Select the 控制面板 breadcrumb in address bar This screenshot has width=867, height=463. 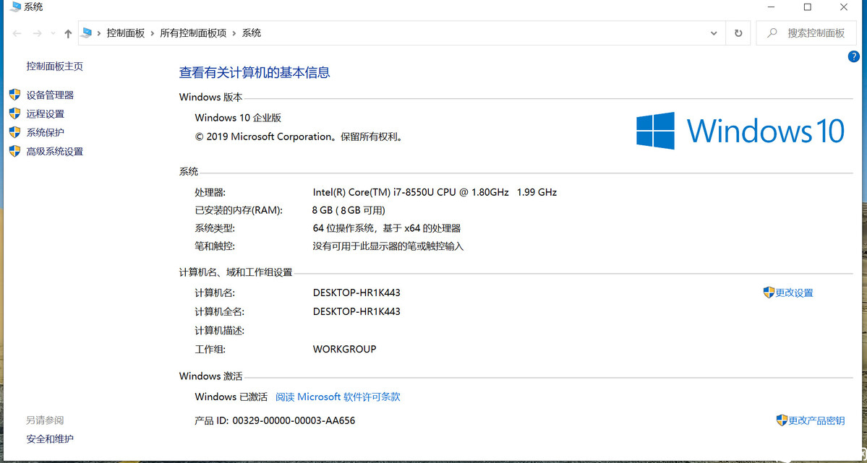[126, 33]
